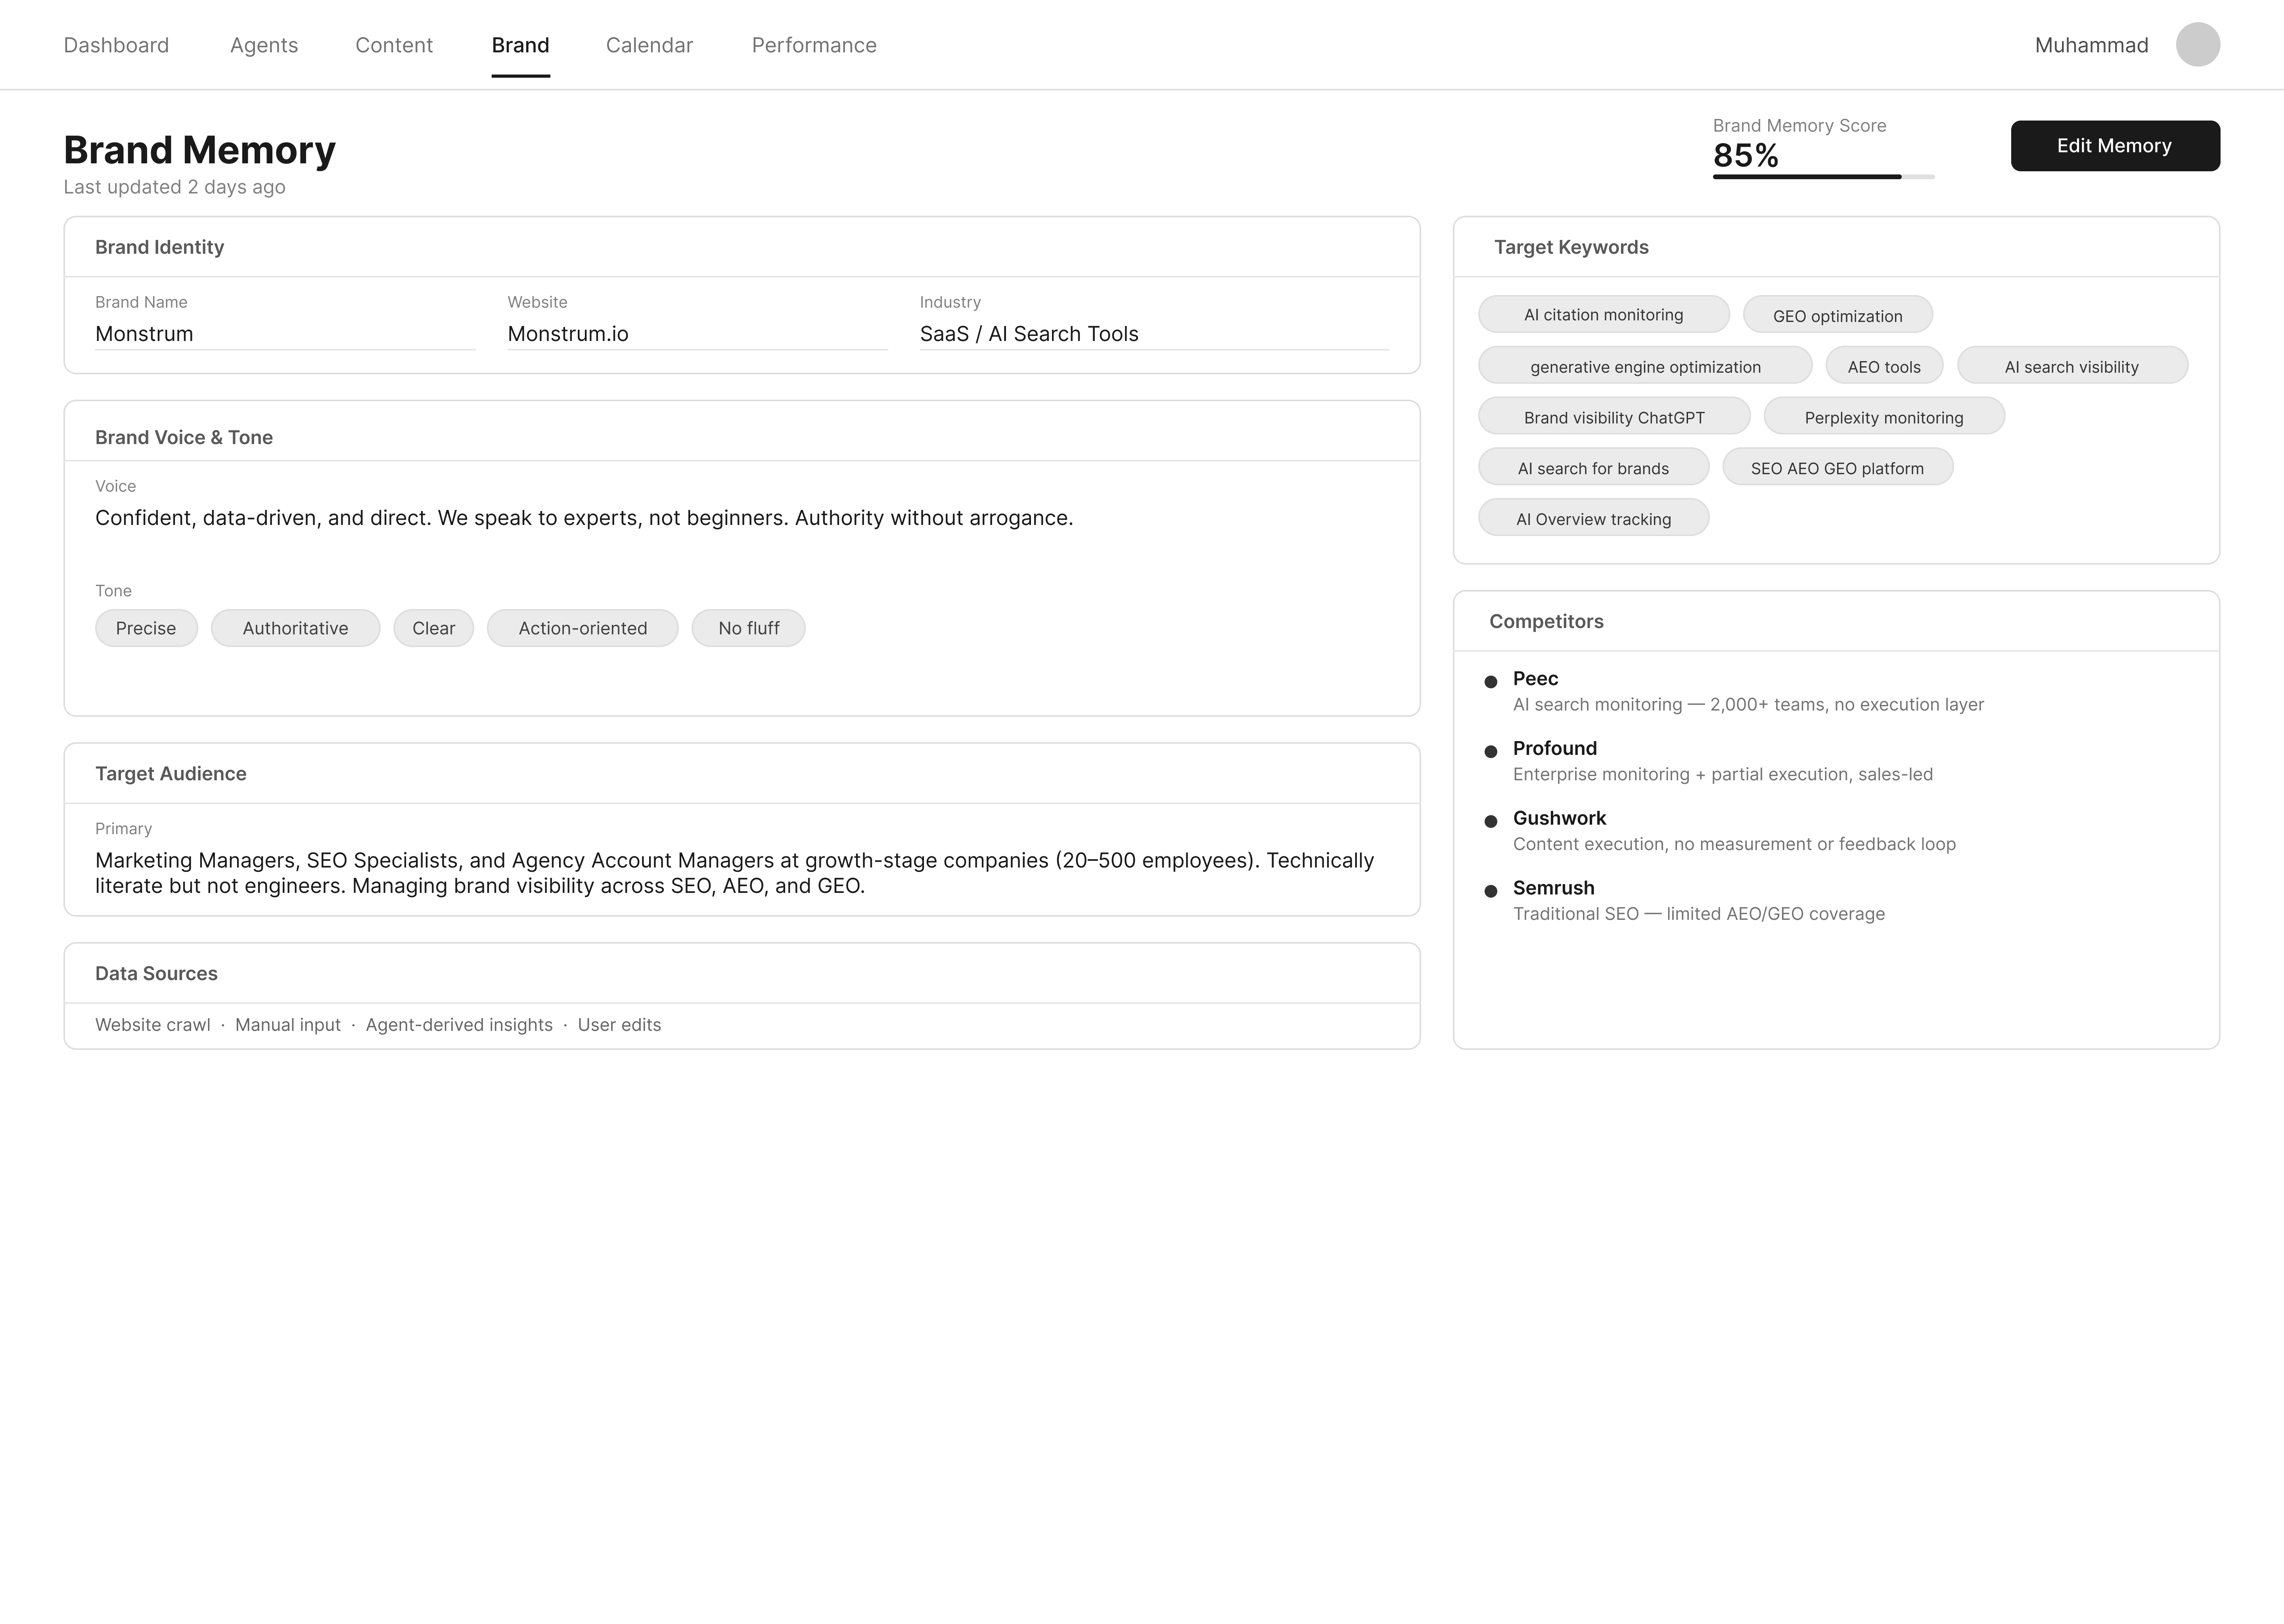Image resolution: width=2284 pixels, height=1624 pixels.
Task: Click the bullet next to Gushwork
Action: (x=1491, y=822)
